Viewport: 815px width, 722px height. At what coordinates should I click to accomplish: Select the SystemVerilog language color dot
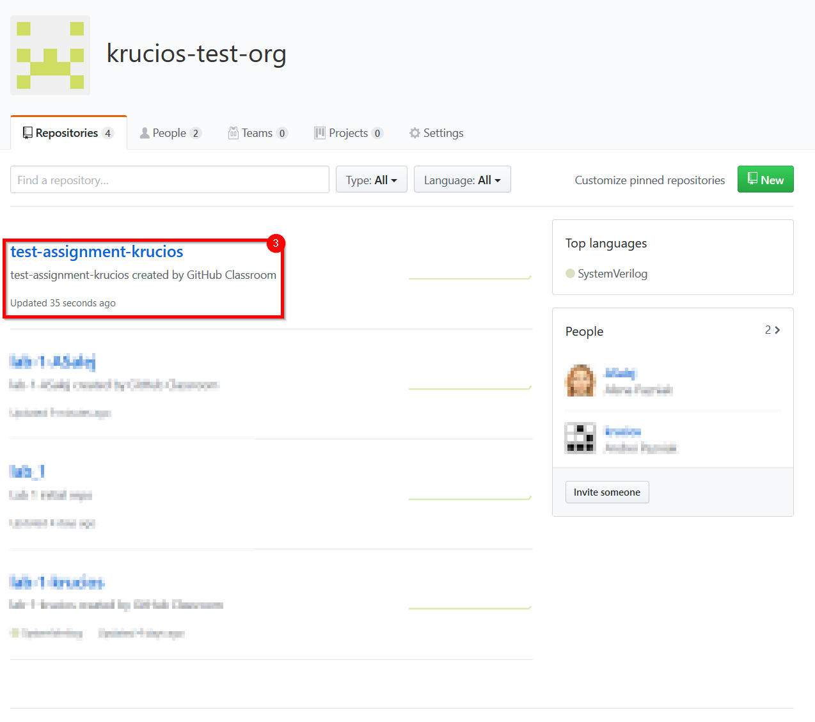(570, 274)
